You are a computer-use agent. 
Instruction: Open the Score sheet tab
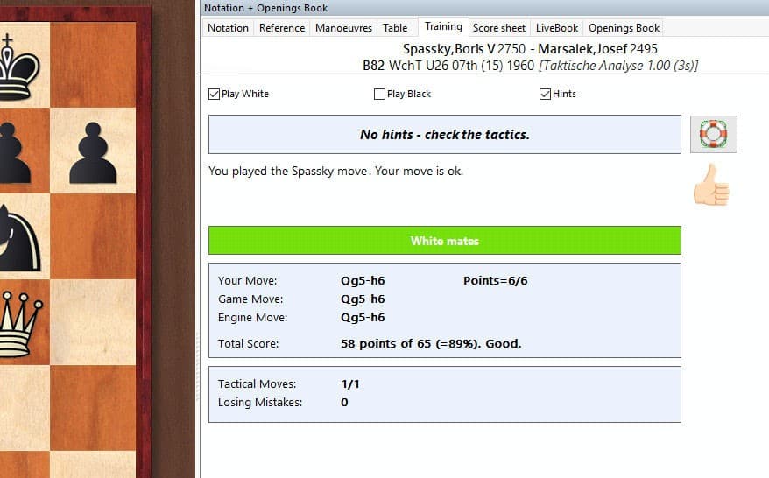tap(498, 28)
